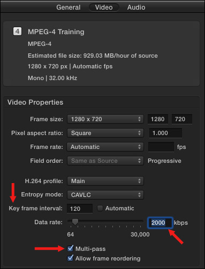Select the Video tab
This screenshot has height=269, width=205.
[x=104, y=7]
